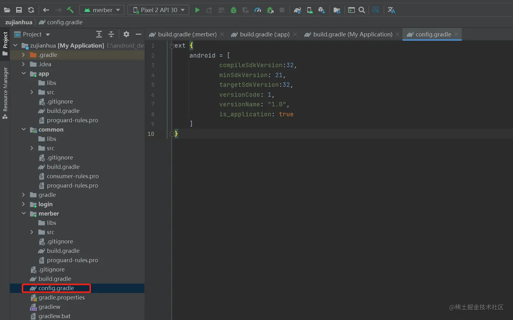Viewport: 513px width, 320px height.
Task: Click the Run Anything terminal-window icon
Action: tap(351, 10)
